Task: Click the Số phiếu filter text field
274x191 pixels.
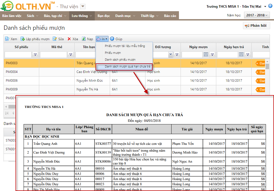Action: coord(18,55)
